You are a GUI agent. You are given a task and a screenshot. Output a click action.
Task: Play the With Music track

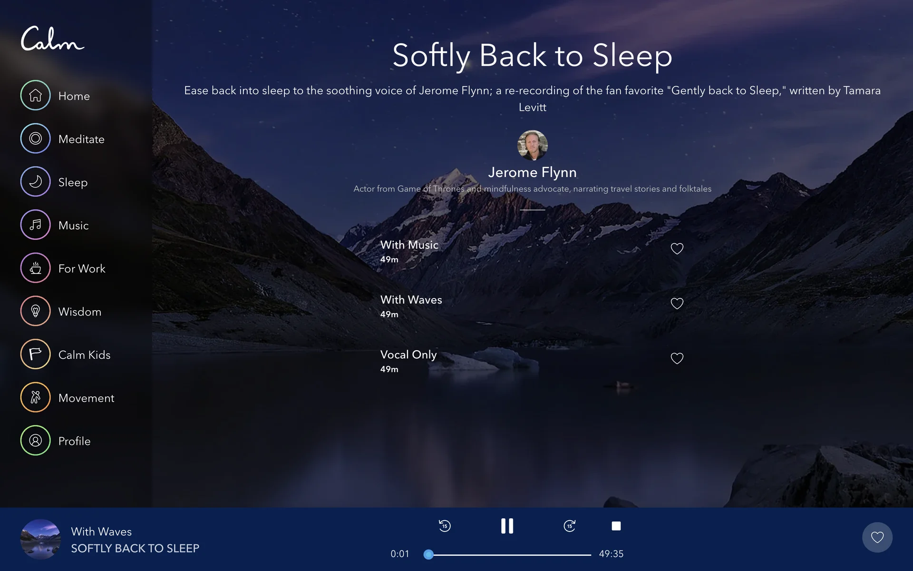(409, 246)
